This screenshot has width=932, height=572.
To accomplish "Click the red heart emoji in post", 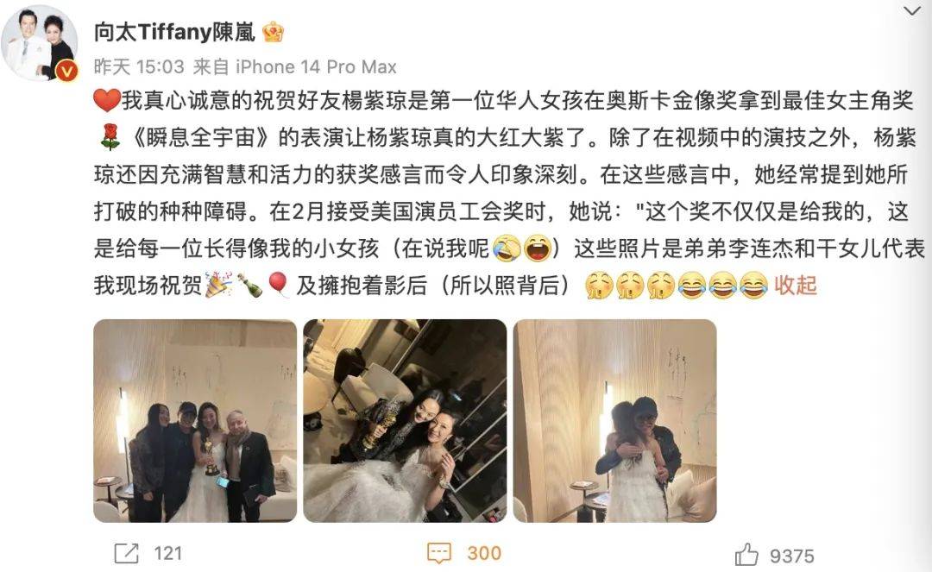I will click(x=107, y=100).
